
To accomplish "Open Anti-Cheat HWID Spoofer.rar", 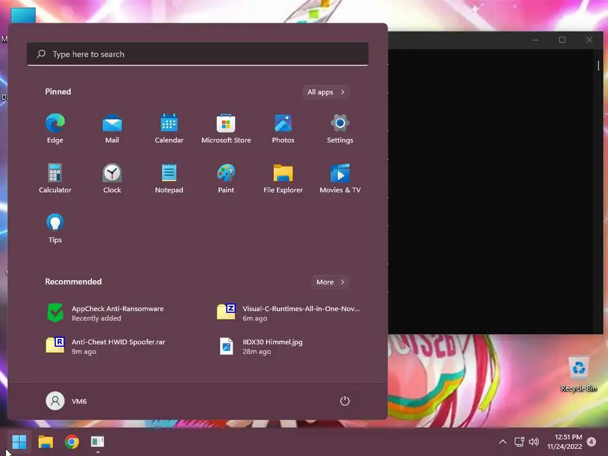I will pos(112,346).
